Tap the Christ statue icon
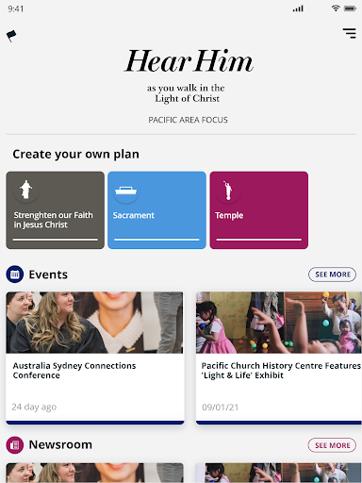Screen dimensions: 362x483 26,190
